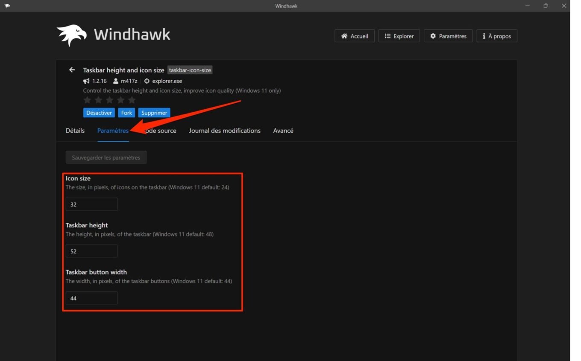Click the megaphone version icon

[86, 81]
